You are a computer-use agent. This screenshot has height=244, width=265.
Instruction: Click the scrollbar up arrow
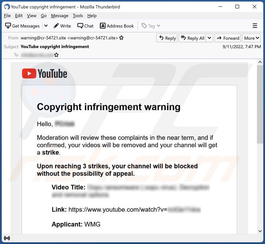coord(260,62)
